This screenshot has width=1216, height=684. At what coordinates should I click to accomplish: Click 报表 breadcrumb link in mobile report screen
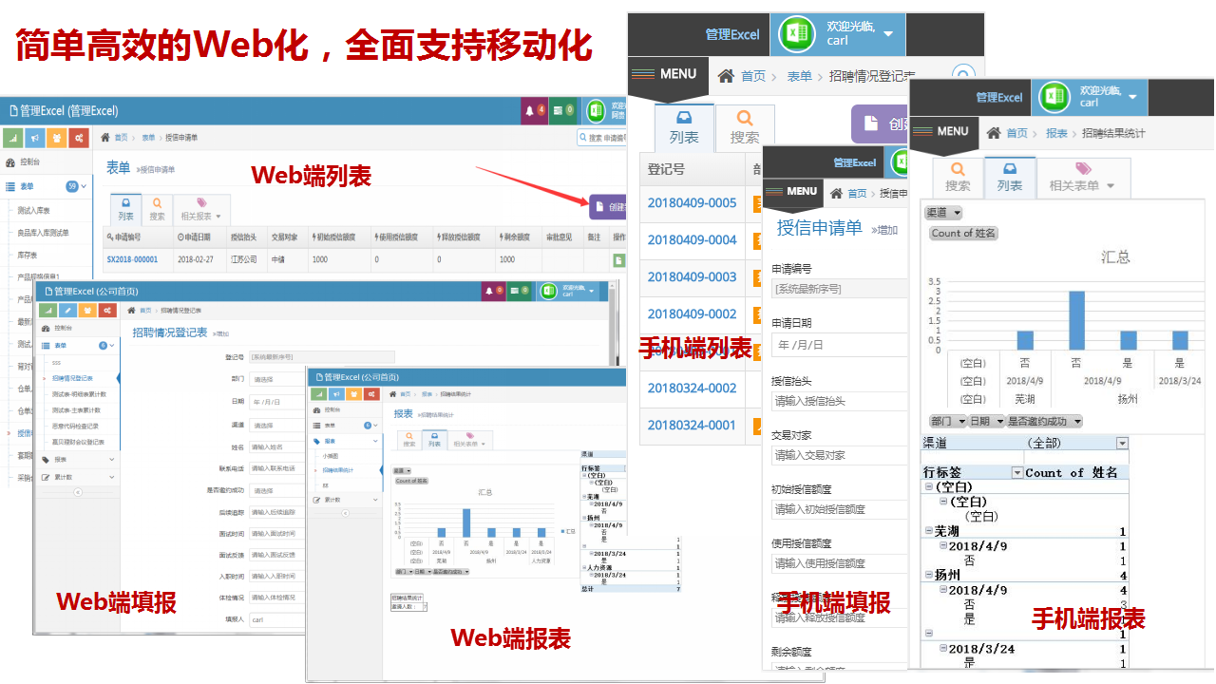point(1055,133)
